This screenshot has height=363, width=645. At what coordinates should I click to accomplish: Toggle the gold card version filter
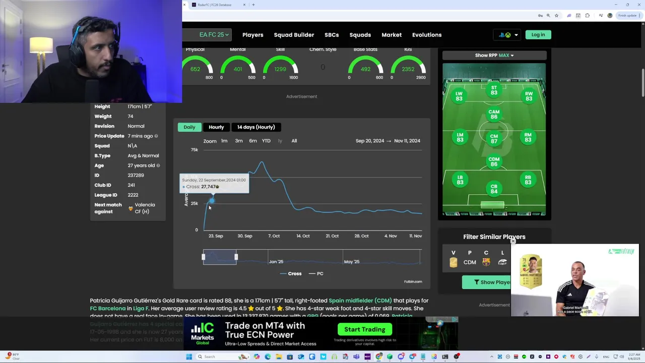454,262
